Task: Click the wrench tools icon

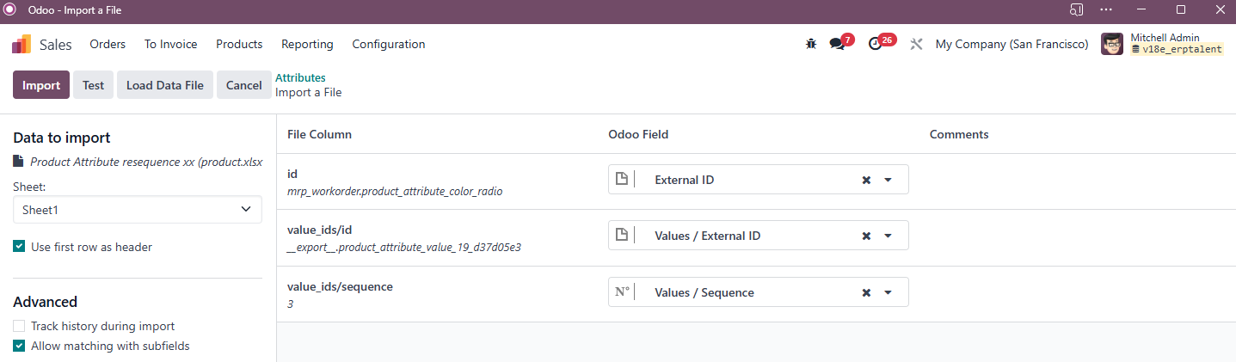Action: click(x=916, y=44)
